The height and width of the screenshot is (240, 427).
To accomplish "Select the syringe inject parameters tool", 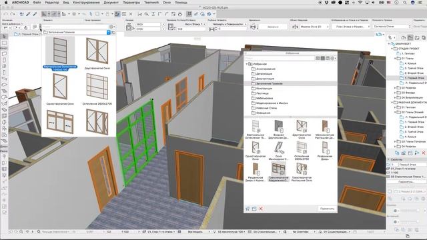I will pyautogui.click(x=35, y=14).
